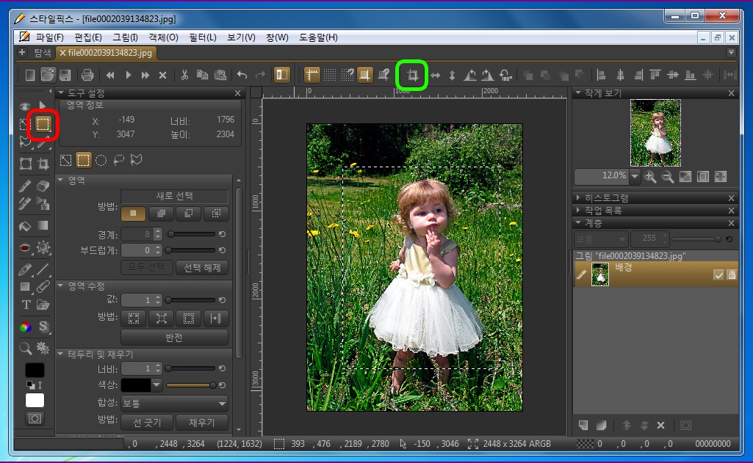
Task: Toggle the grid display button
Action: [x=329, y=75]
